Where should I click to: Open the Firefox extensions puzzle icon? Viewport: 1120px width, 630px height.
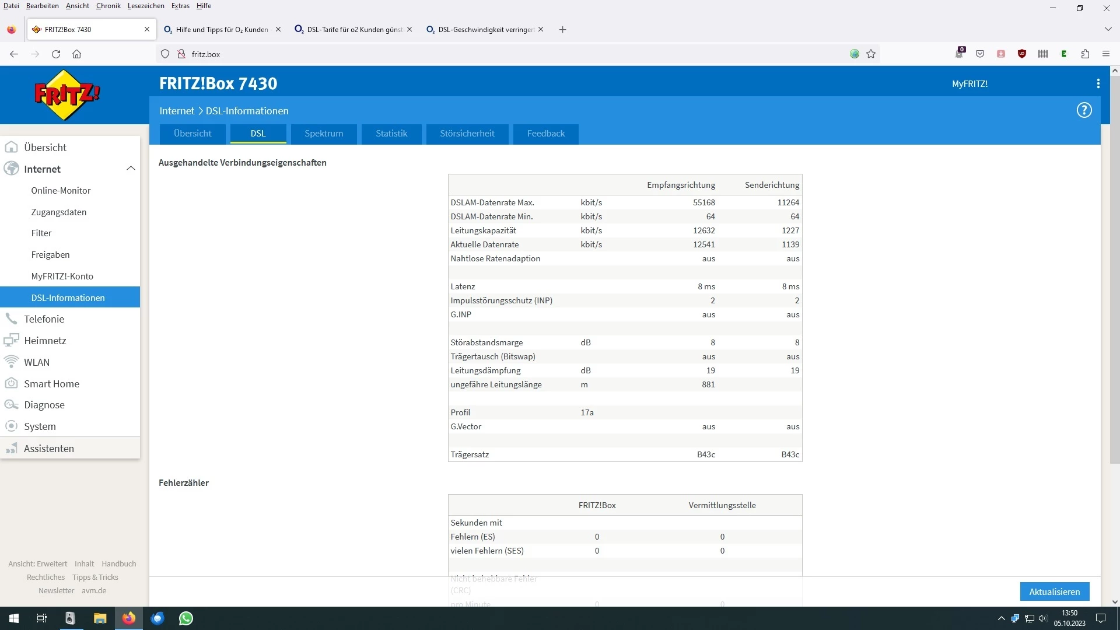(1085, 54)
